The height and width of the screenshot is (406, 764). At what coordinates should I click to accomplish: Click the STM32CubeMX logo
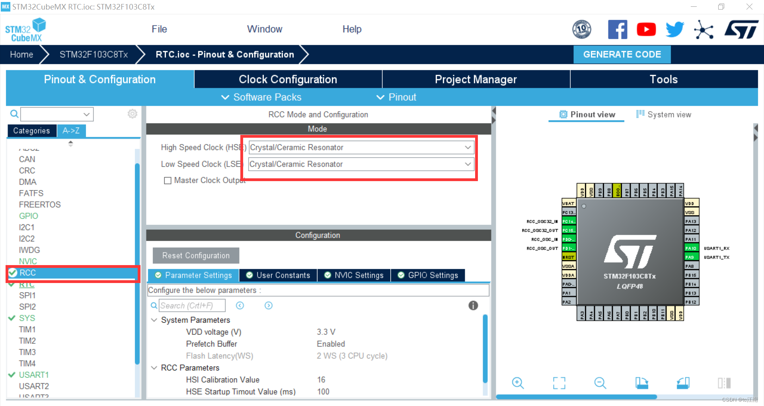tap(25, 30)
